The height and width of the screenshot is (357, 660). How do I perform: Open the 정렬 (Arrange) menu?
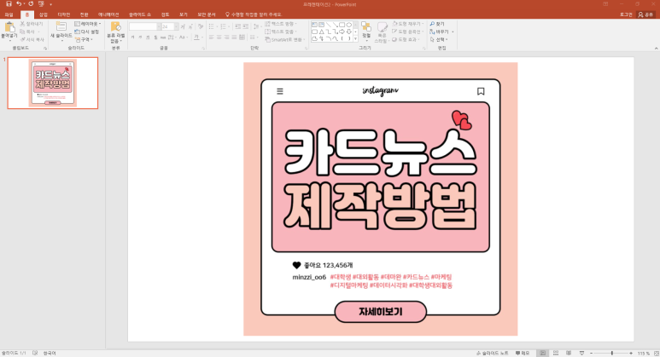[x=366, y=31]
